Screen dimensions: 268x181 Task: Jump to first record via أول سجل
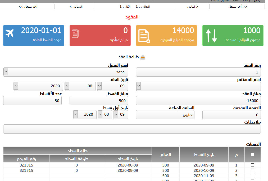(x=28, y=7)
